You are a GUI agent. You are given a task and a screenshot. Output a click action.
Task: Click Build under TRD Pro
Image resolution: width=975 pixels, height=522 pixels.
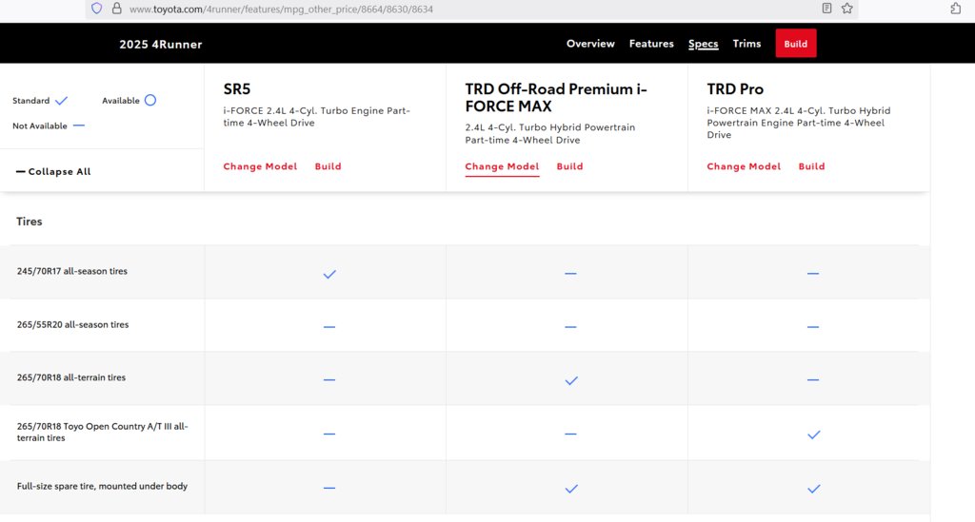coord(811,166)
